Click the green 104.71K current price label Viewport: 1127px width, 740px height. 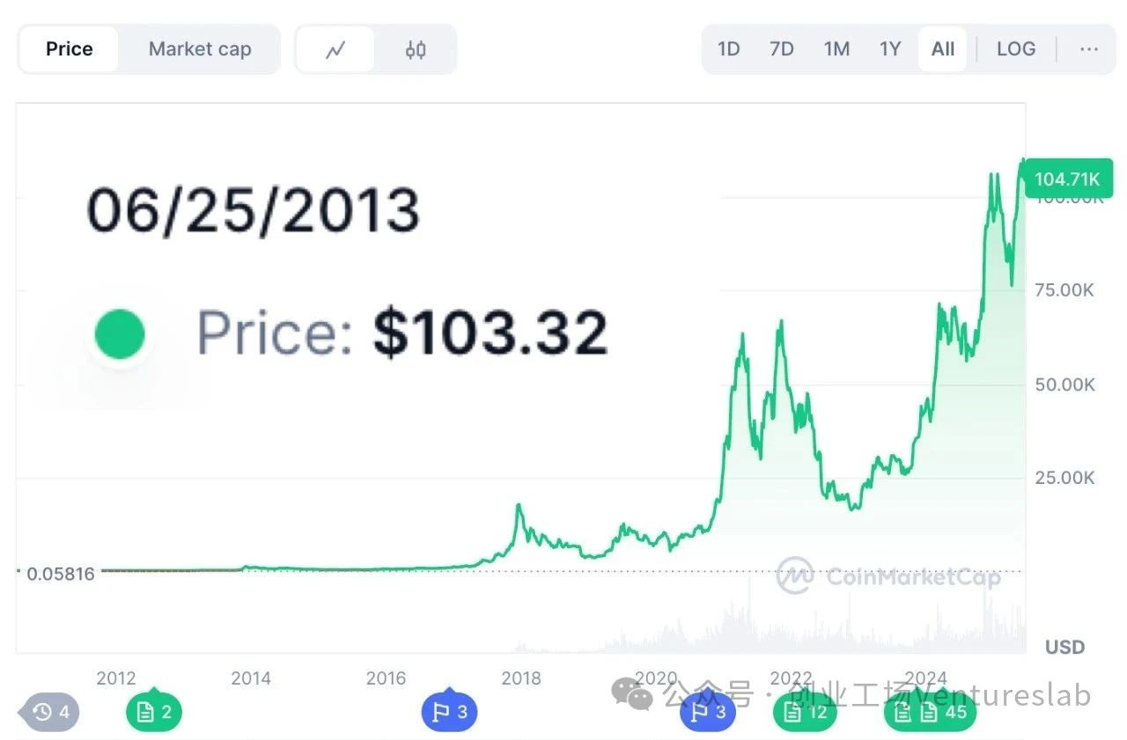tap(1067, 180)
